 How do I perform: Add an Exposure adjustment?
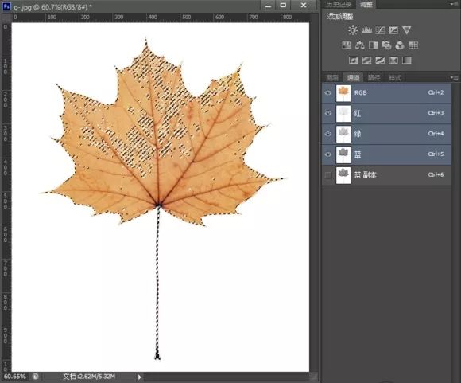click(393, 30)
